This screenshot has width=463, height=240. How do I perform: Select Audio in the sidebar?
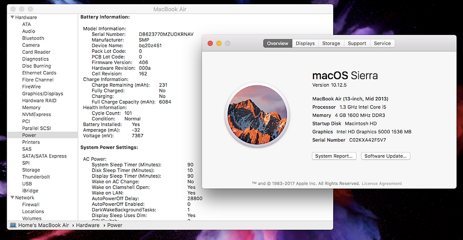click(x=29, y=31)
